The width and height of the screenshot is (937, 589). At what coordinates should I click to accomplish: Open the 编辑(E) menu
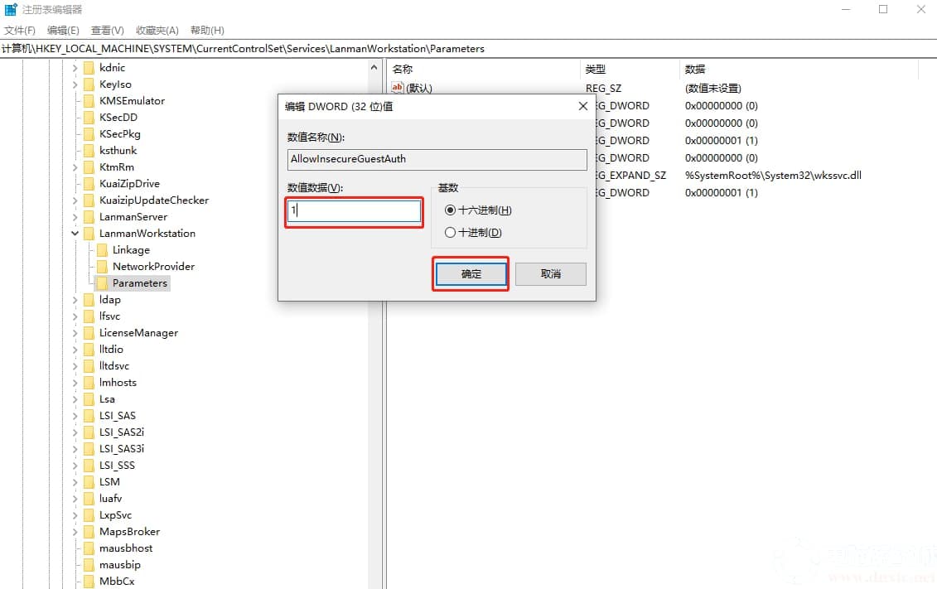click(x=63, y=31)
